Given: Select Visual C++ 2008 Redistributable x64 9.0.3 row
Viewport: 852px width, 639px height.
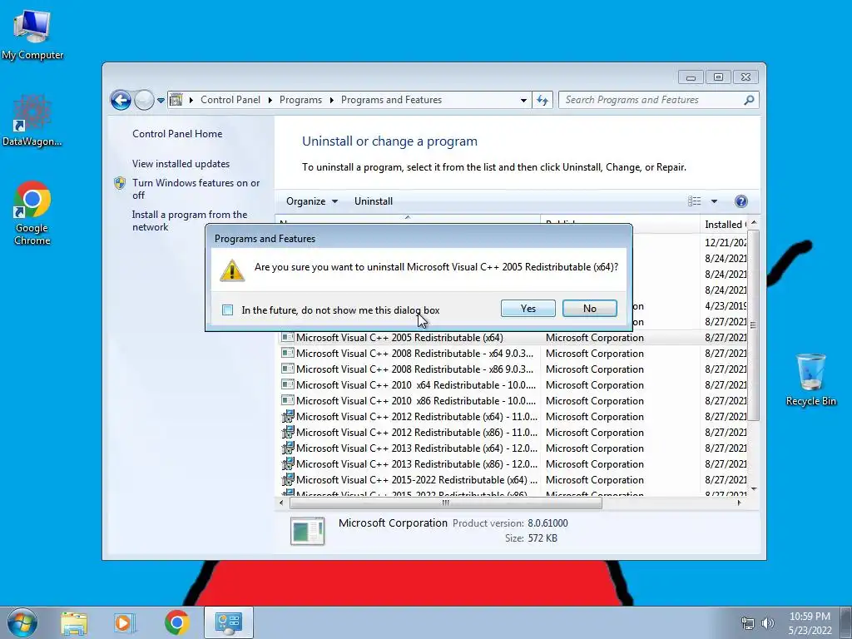Looking at the screenshot, I should [x=513, y=353].
